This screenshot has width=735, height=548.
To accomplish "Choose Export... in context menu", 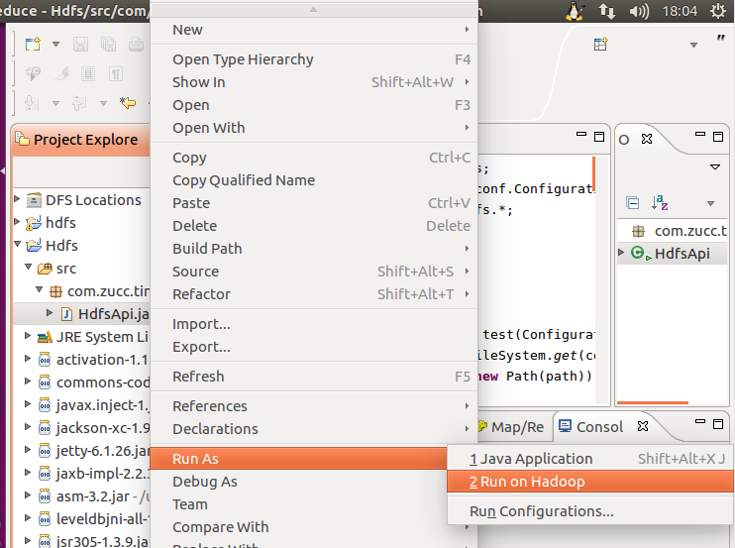I will (x=314, y=347).
